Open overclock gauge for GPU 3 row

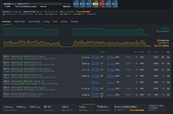pos(168,76)
